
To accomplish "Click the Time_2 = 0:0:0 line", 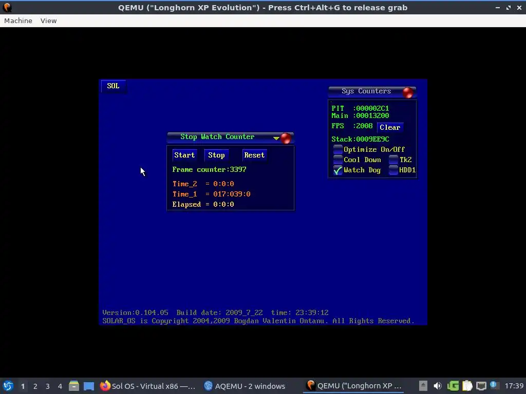I will tap(203, 184).
